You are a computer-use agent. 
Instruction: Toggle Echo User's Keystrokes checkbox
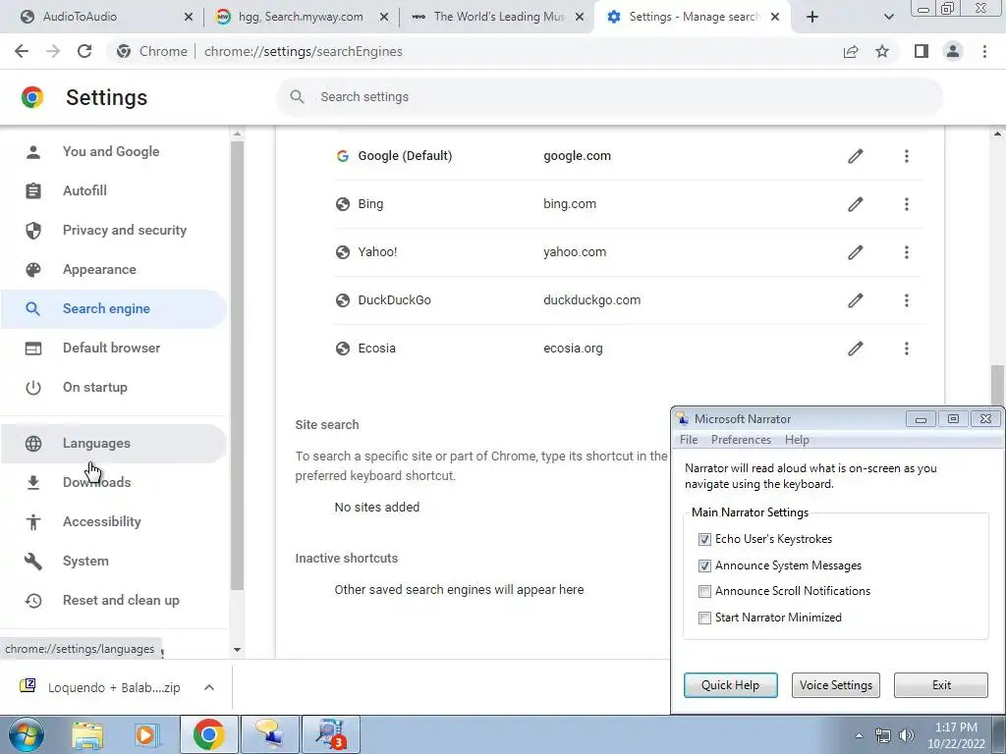point(704,539)
